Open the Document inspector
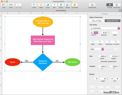 tap(117, 5)
